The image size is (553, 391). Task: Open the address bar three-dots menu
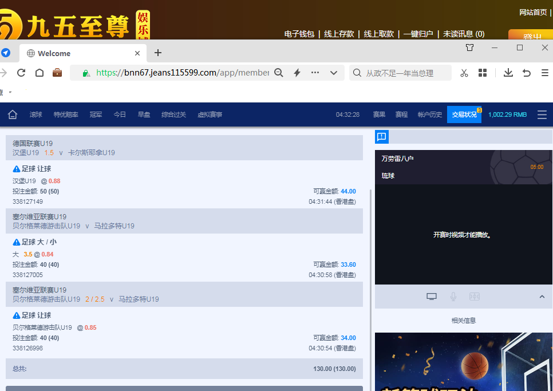tap(315, 73)
